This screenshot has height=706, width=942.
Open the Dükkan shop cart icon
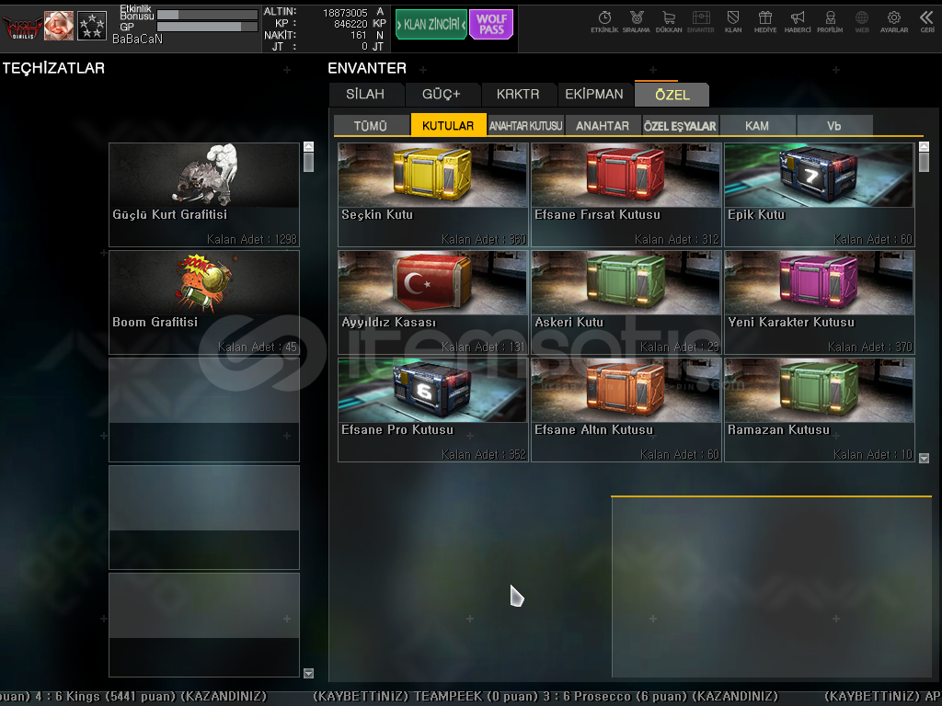click(668, 20)
